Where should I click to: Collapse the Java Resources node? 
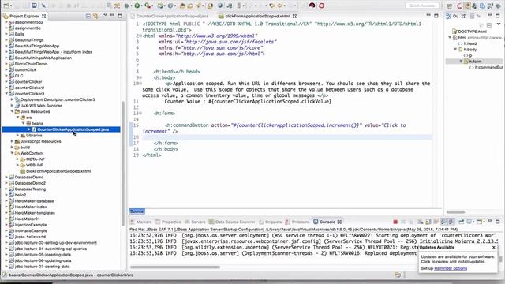tap(12, 111)
